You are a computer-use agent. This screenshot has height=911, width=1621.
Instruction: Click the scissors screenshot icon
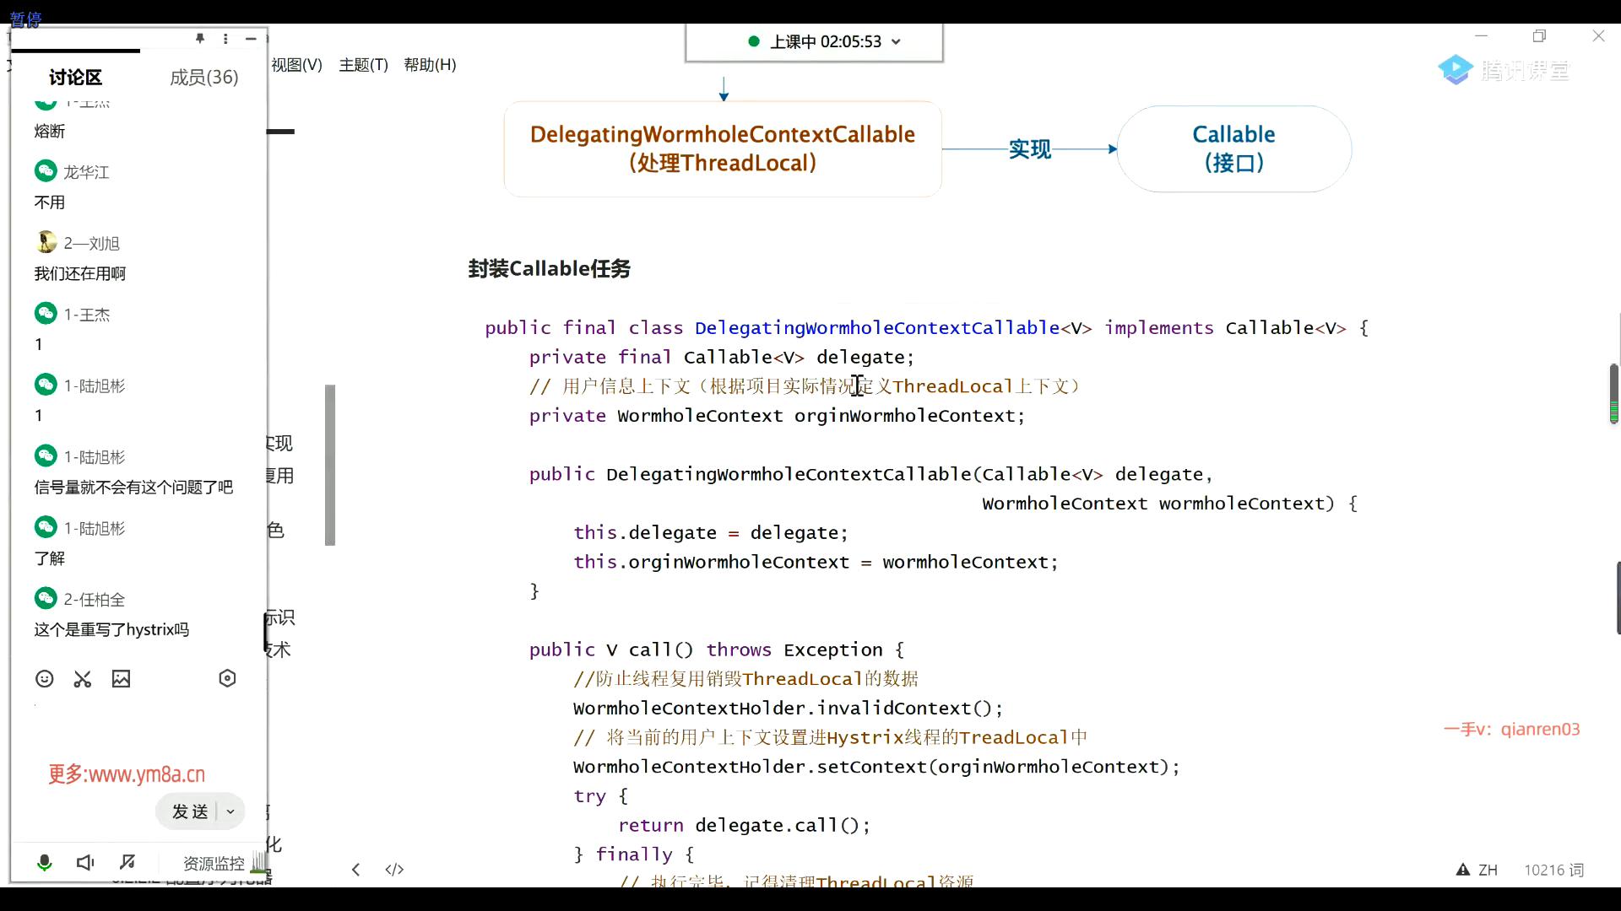coord(82,679)
